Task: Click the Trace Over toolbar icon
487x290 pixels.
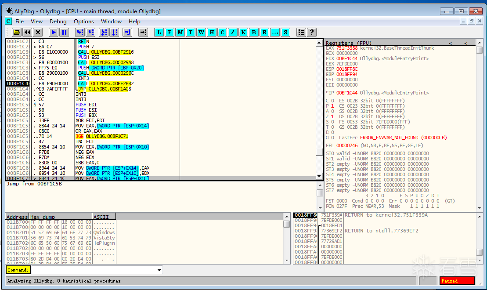Action: [115, 33]
